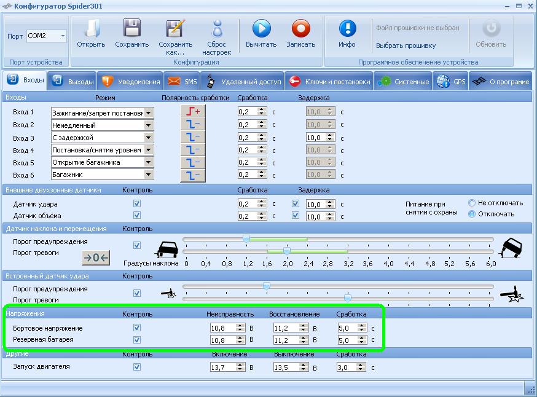Switch to the Уведомления tab
Image resolution: width=537 pixels, height=397 pixels.
[131, 82]
